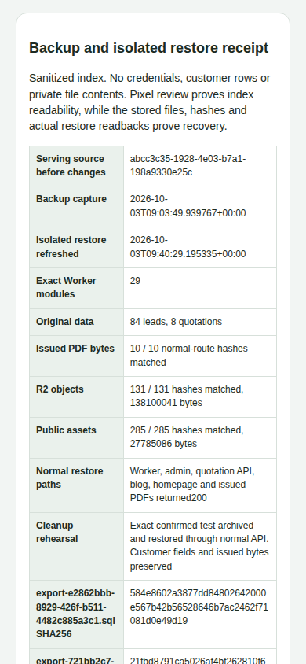
Task: Click the 'Public assets' row label
Action: (x=66, y=430)
